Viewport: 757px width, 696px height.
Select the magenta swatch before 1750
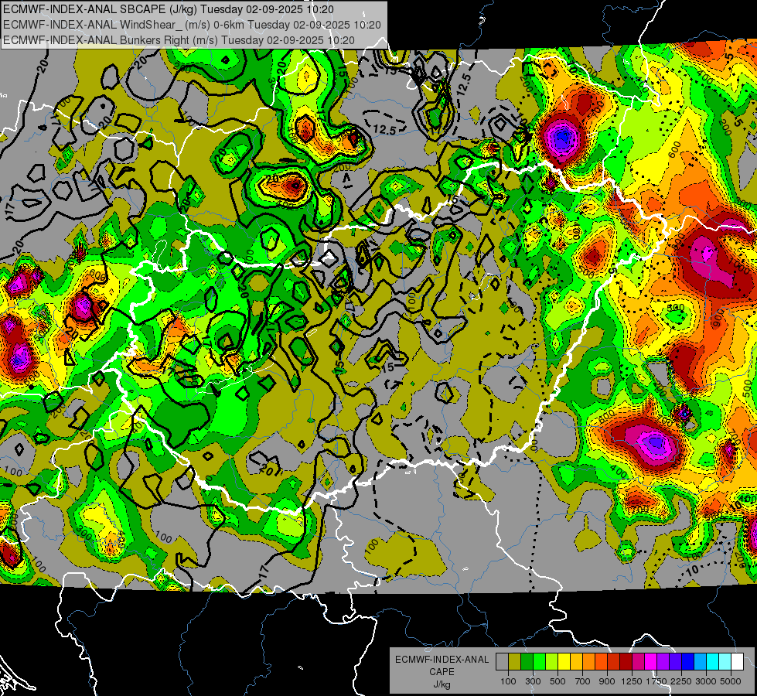[651, 662]
